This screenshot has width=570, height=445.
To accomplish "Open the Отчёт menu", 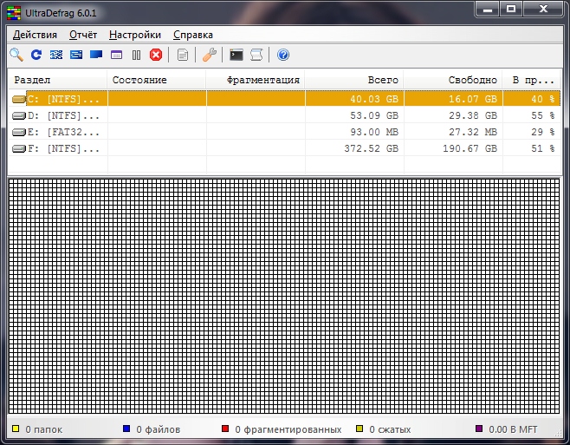I will pos(83,35).
